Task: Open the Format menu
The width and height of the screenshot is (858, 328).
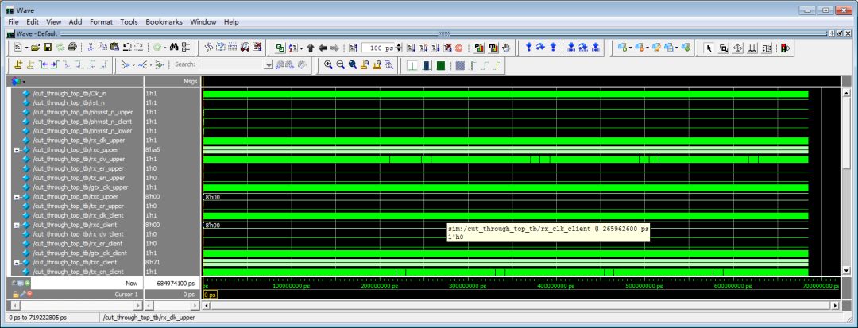Action: coord(101,22)
